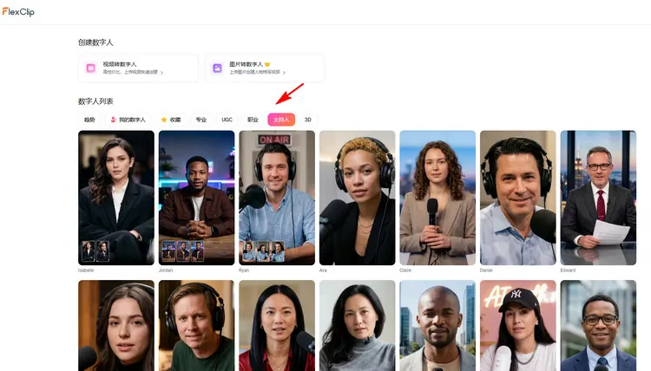Click the Jordan name label
651x371 pixels.
pyautogui.click(x=166, y=270)
